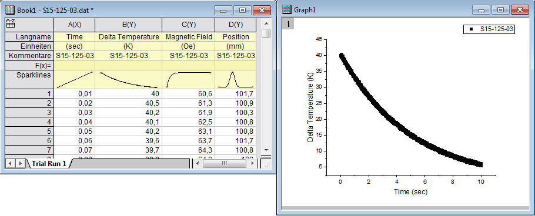Select column header C(Y)
Screen dimensions: 535x216
pyautogui.click(x=188, y=25)
